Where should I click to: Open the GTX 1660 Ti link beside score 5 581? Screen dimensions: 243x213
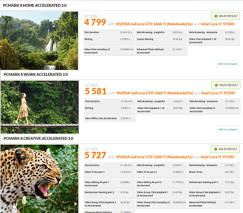click(x=155, y=93)
